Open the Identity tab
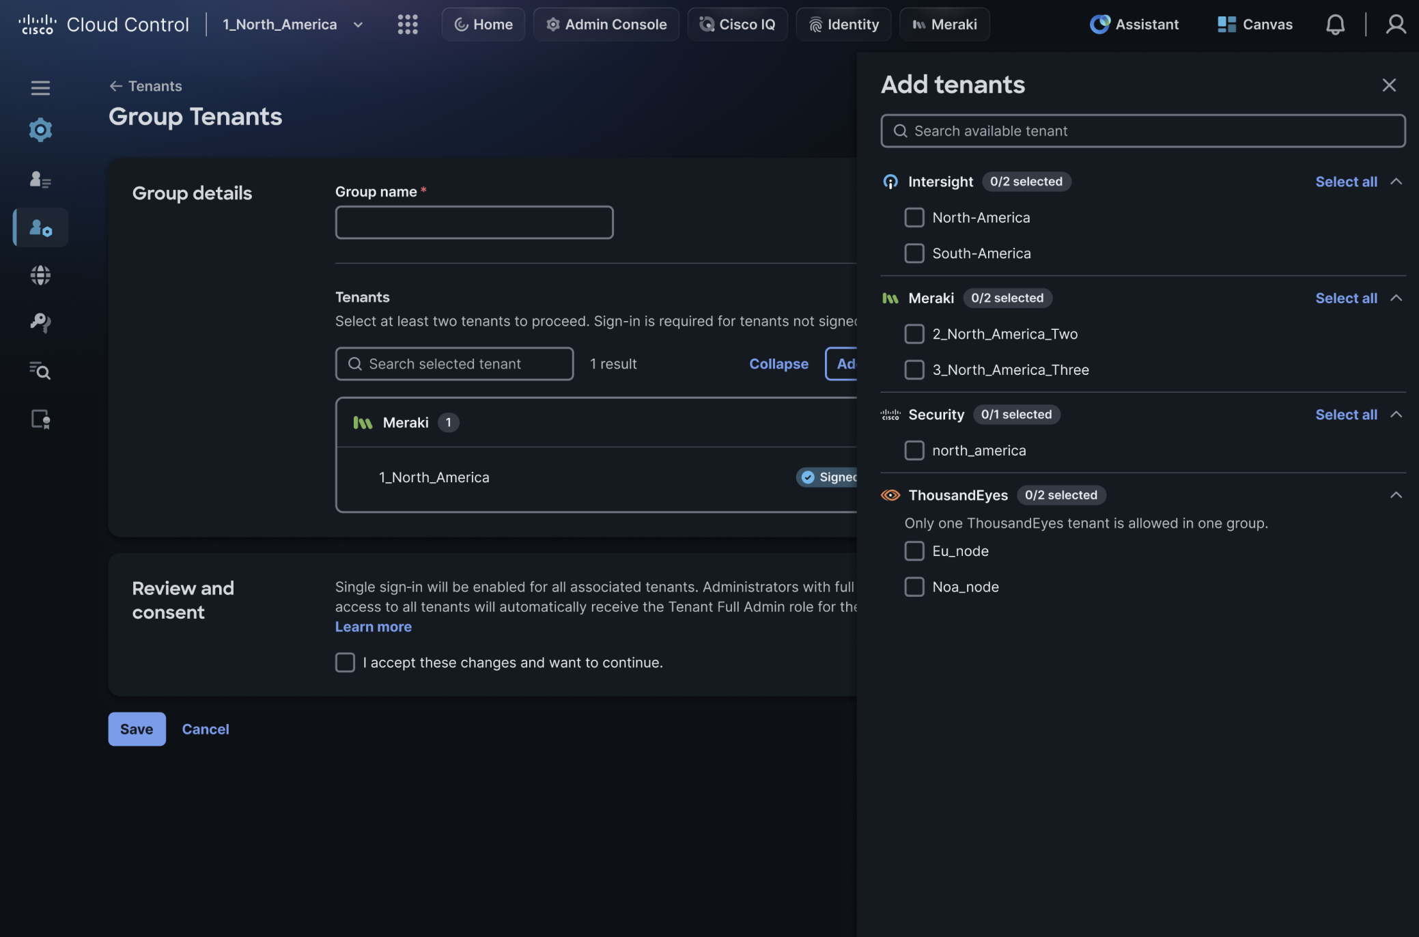This screenshot has height=937, width=1419. click(x=843, y=25)
